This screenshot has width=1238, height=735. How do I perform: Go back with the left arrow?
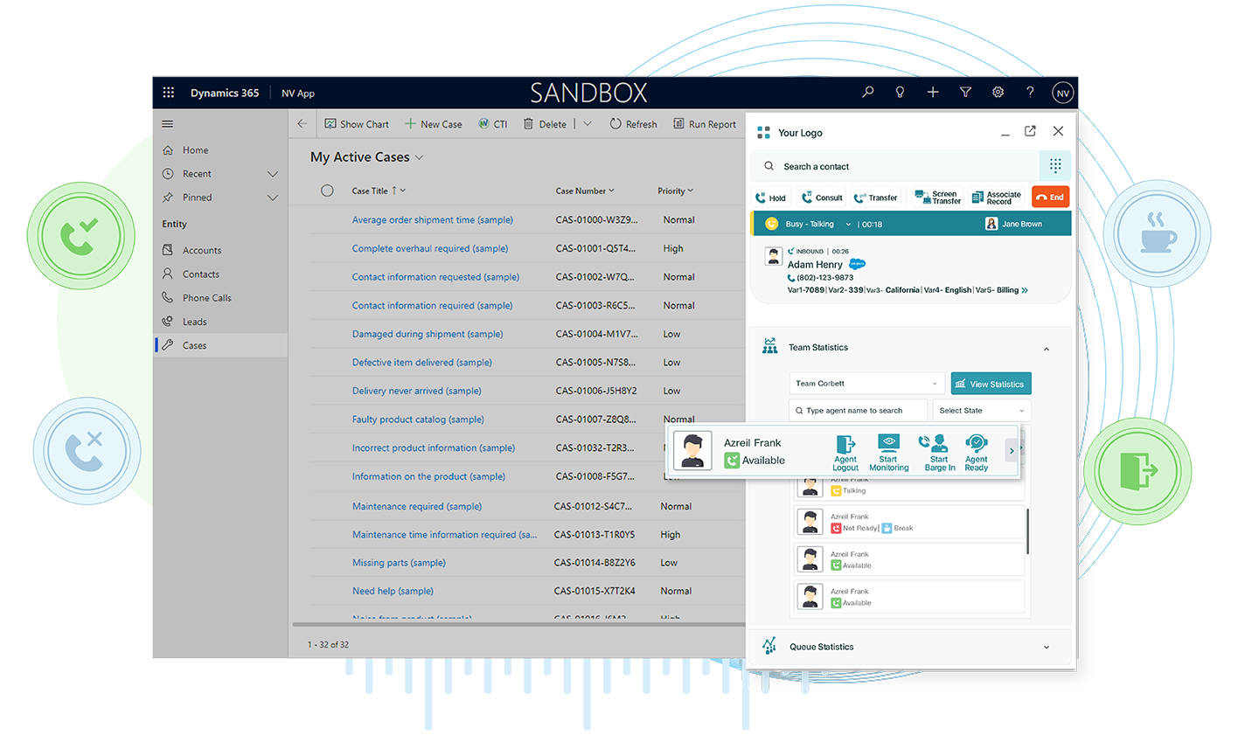tap(303, 124)
